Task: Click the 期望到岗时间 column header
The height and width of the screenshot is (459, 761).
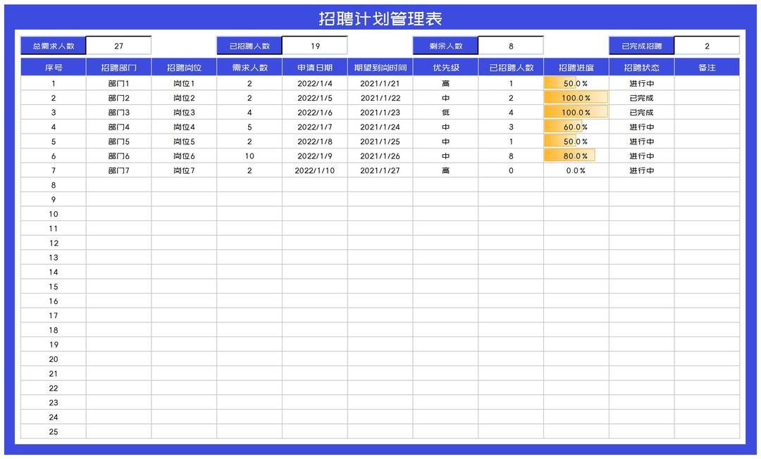Action: tap(380, 68)
